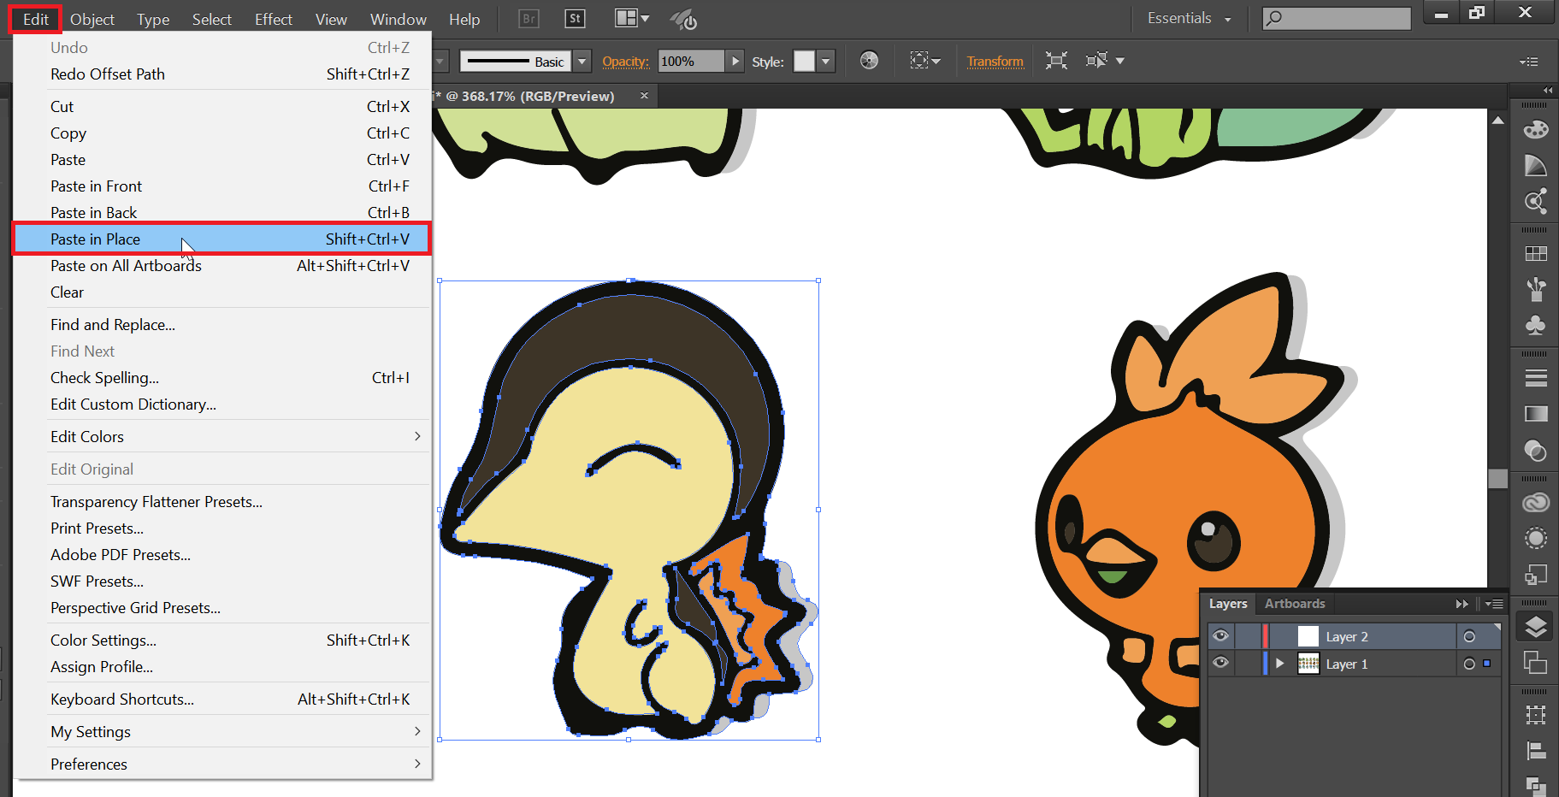
Task: Open the control bar options menu icon
Action: coord(1529,62)
